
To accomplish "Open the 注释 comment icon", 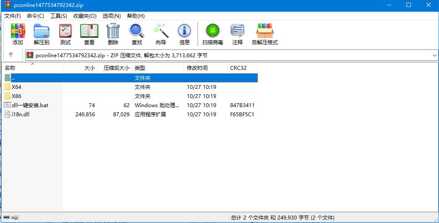I will pyautogui.click(x=237, y=31).
